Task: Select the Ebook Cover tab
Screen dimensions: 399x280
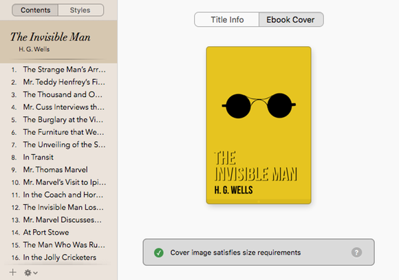Action: (x=291, y=19)
